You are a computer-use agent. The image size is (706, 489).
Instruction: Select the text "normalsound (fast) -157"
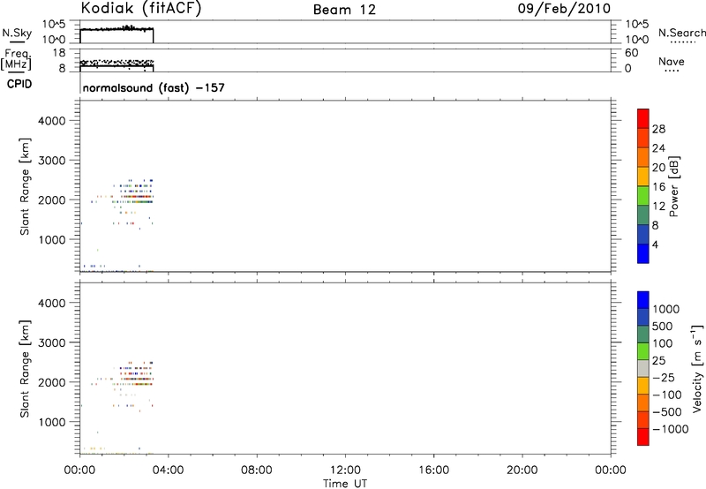pos(154,87)
